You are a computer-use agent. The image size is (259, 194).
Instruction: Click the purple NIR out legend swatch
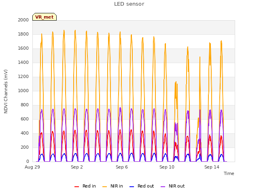tap(163, 187)
